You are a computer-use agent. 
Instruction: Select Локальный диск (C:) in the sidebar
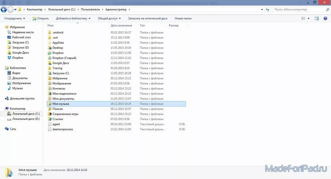23,114
